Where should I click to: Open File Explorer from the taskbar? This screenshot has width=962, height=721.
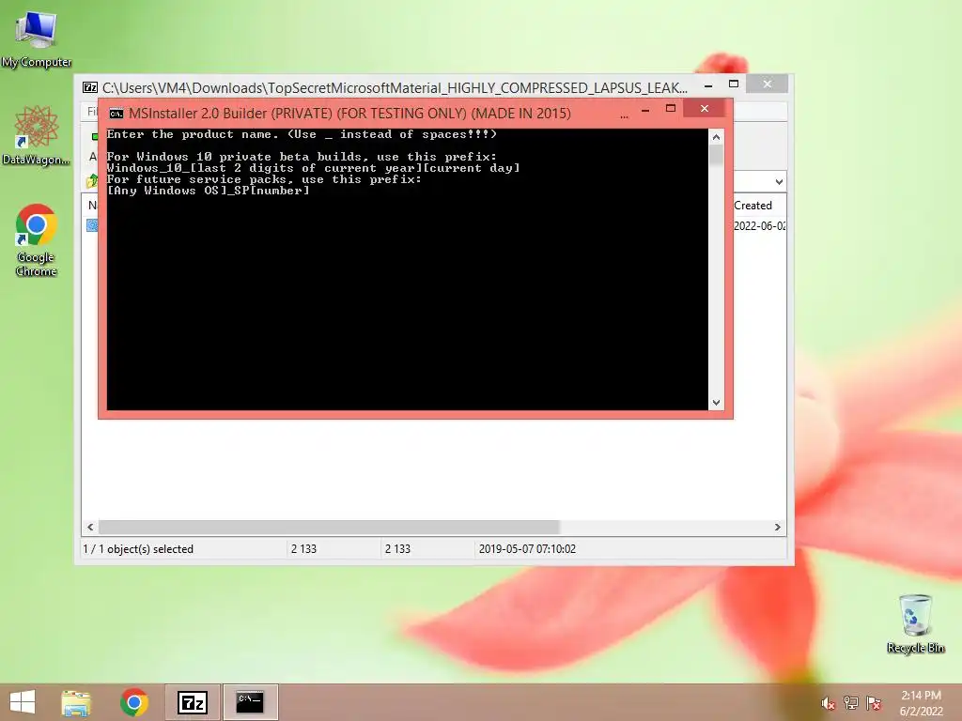(x=76, y=702)
